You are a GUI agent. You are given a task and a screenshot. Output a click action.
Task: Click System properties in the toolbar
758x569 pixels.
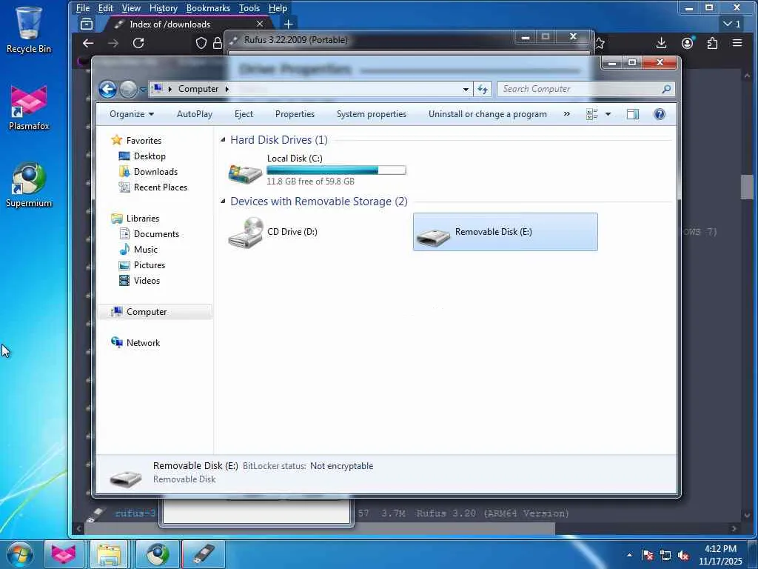tap(372, 114)
